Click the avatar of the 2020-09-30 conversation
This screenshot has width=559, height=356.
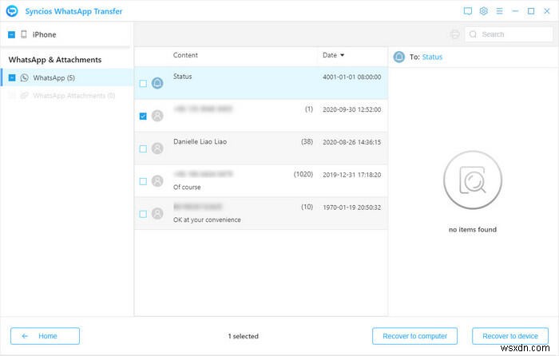tap(157, 116)
